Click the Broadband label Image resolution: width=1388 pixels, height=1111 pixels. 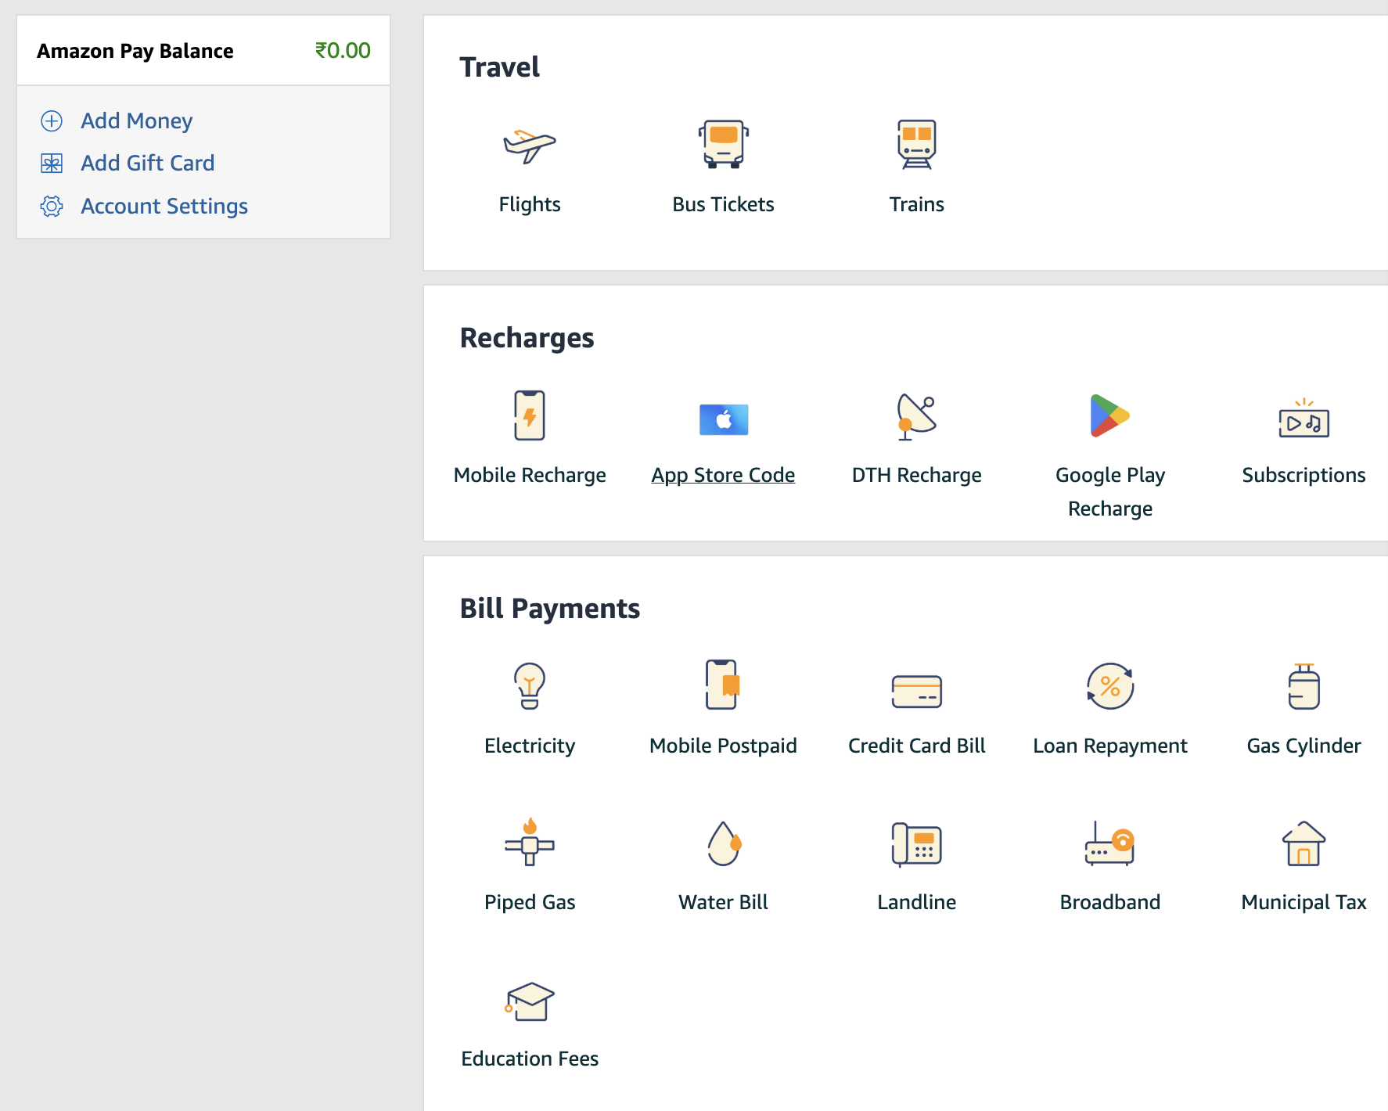click(x=1110, y=902)
